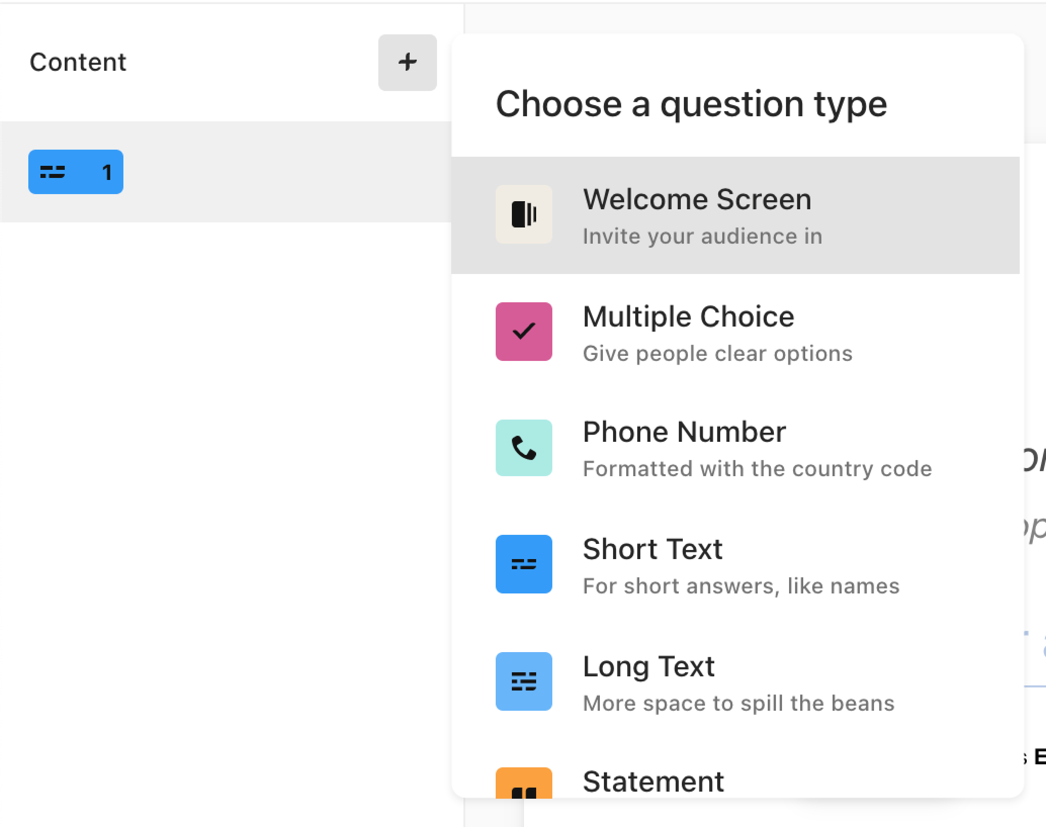Select the short text icon in question 1 badge
Image resolution: width=1046 pixels, height=827 pixels.
(x=53, y=172)
